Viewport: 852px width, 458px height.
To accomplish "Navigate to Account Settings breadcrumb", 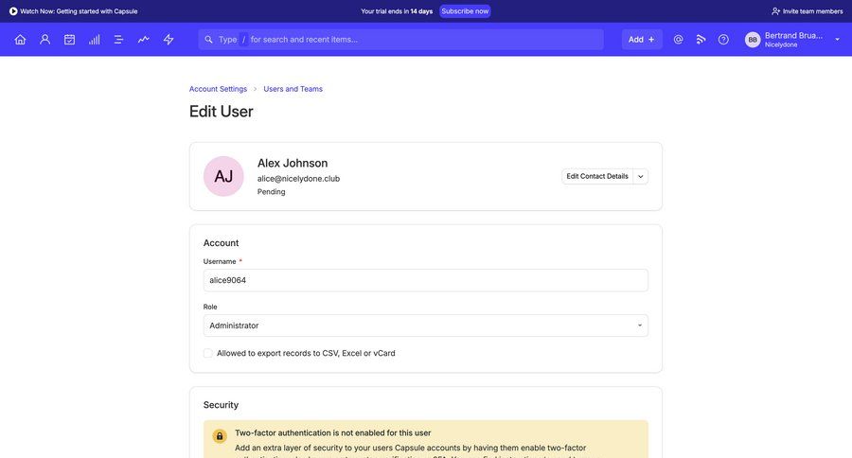I will click(x=218, y=89).
